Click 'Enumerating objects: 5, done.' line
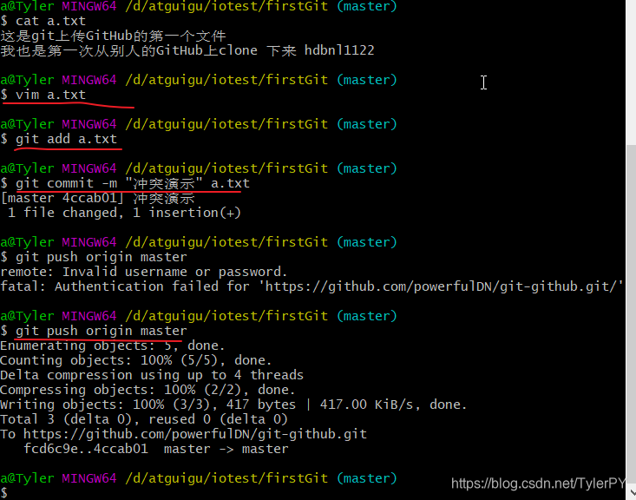 point(112,345)
